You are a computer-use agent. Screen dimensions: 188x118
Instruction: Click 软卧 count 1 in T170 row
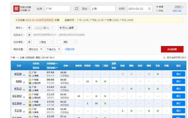(x=123, y=111)
